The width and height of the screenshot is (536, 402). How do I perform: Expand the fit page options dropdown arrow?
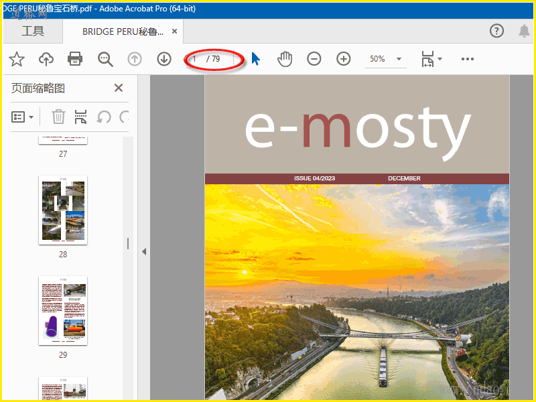coord(440,59)
